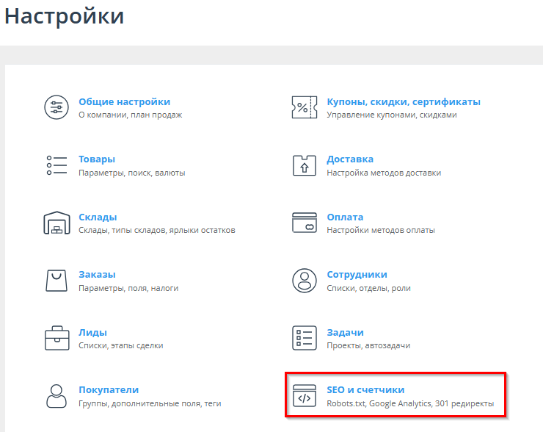
Task: Open the "SEO и счетчики" link
Action: pyautogui.click(x=365, y=390)
